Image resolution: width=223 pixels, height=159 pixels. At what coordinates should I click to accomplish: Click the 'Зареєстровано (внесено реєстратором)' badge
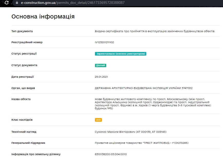pyautogui.click(x=121, y=54)
